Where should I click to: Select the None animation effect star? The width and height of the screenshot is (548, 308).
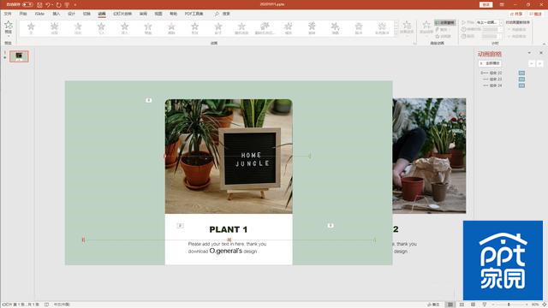(31, 28)
